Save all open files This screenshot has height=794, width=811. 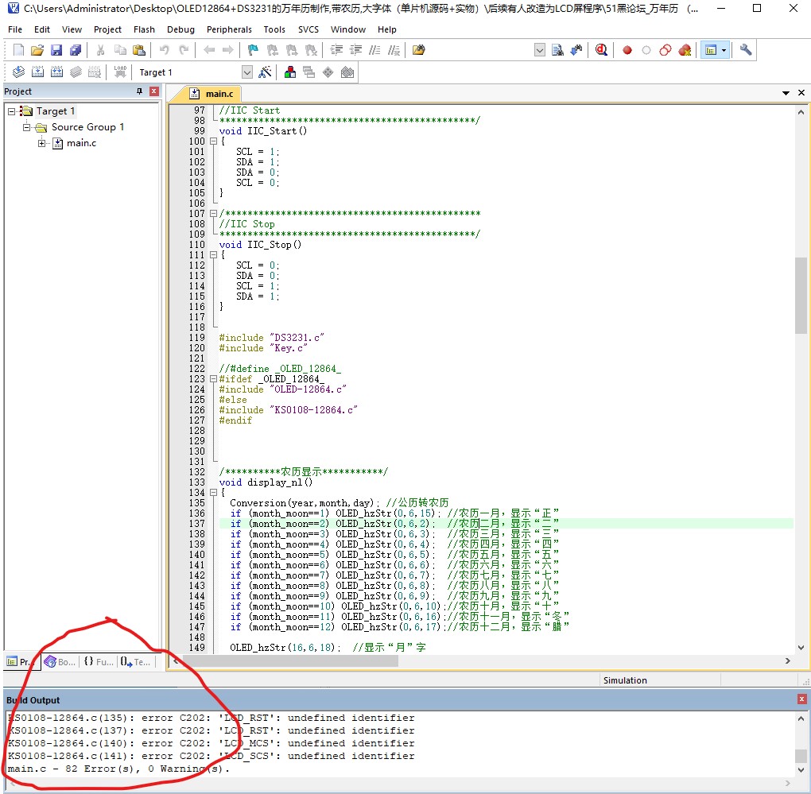click(76, 50)
